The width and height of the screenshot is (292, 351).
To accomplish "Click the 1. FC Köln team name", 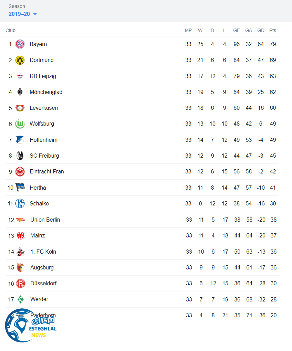I will tap(43, 252).
